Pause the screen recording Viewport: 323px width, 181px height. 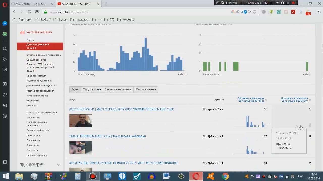point(288,3)
